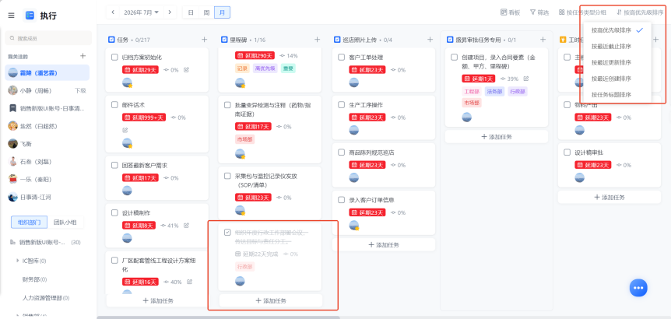
Task: Check the 批量变异检测与注释 task checkbox
Action: point(227,105)
